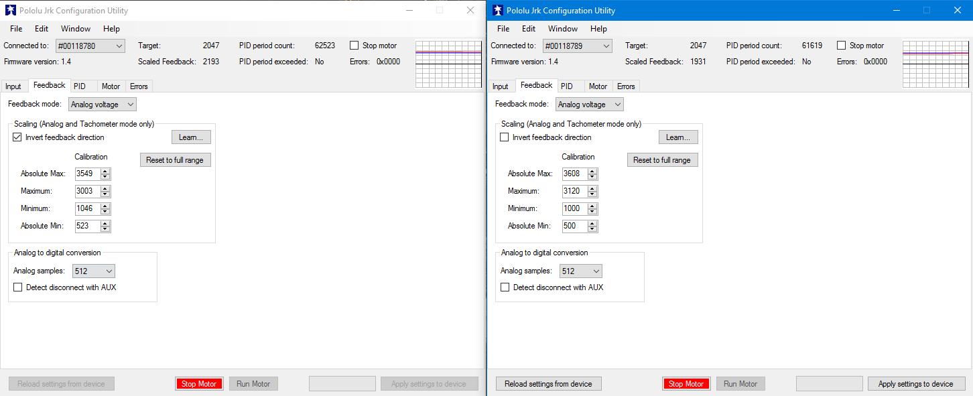Click the Pololu logo icon in left window title bar

click(x=11, y=10)
